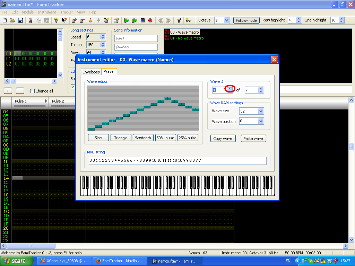Open the Instrument menu
The width and height of the screenshot is (355, 266).
(47, 12)
